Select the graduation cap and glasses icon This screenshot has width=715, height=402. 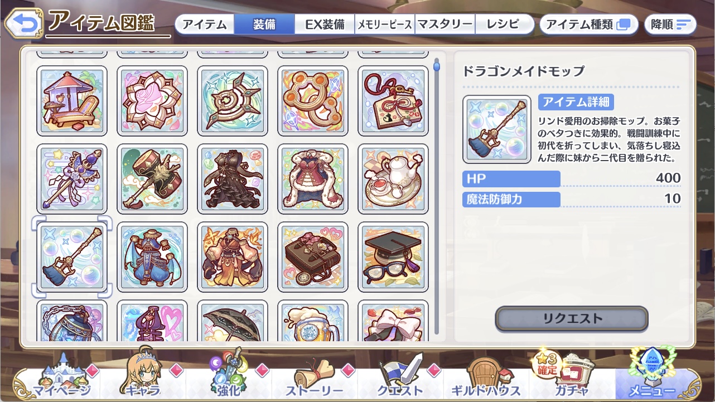tap(393, 257)
